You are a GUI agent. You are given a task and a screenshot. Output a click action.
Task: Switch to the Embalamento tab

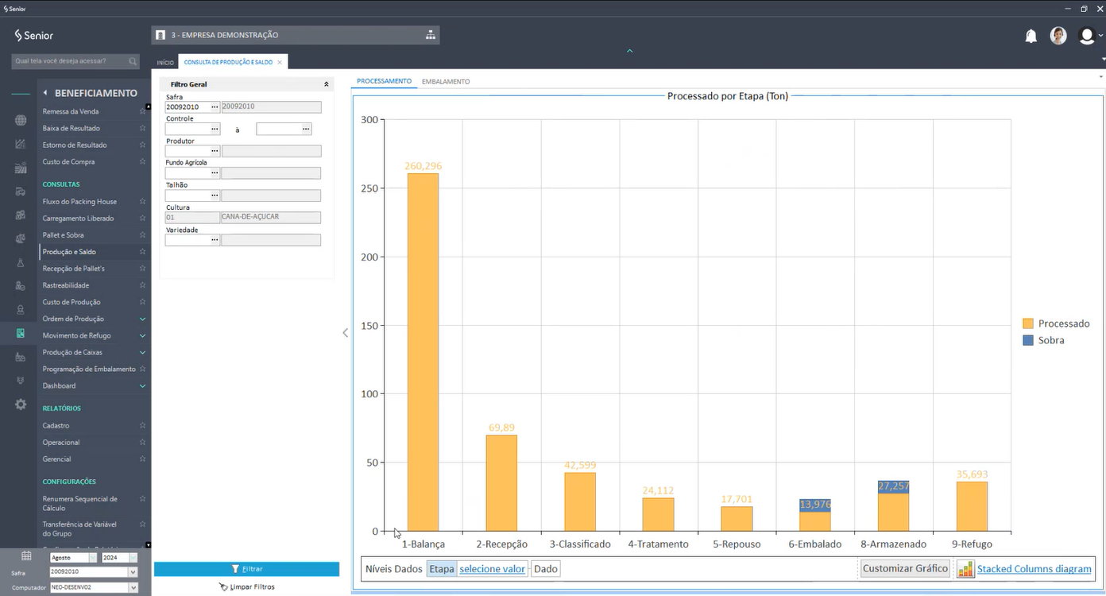[x=445, y=82]
